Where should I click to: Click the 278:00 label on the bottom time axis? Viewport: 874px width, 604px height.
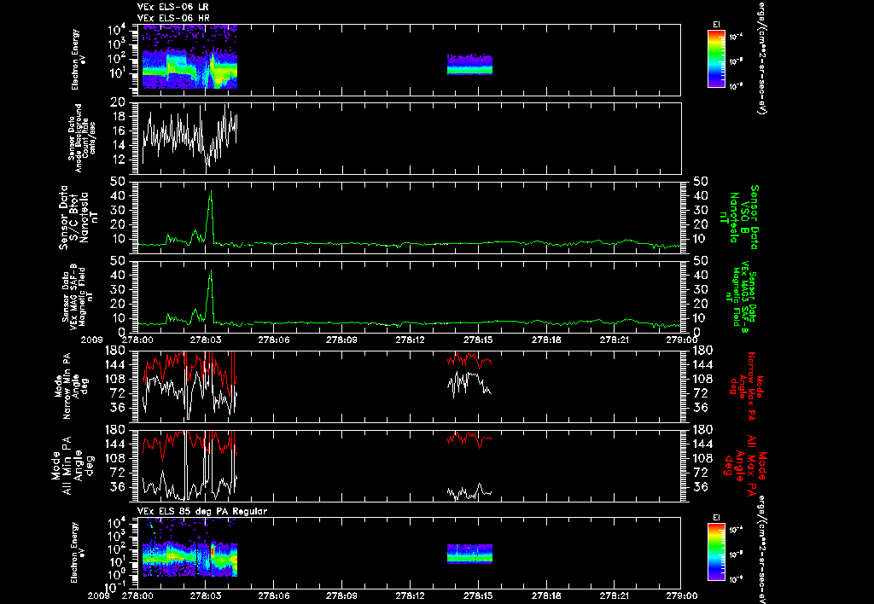tap(137, 595)
